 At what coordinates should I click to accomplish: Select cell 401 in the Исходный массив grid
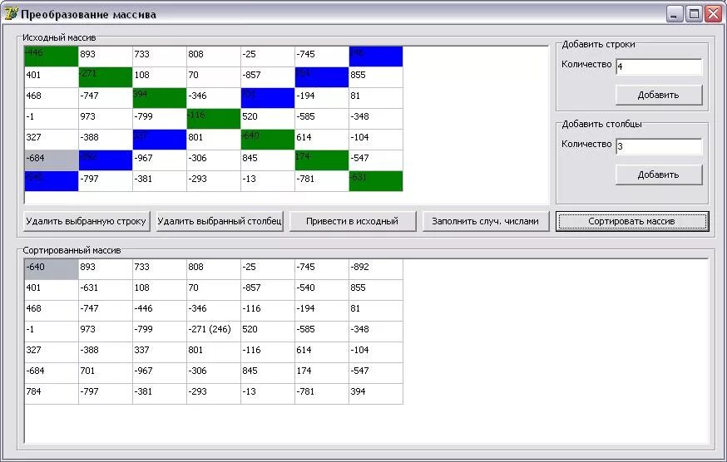(x=52, y=77)
